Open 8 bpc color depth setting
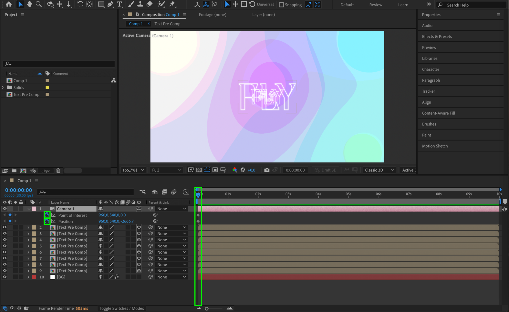The image size is (509, 312). point(46,171)
